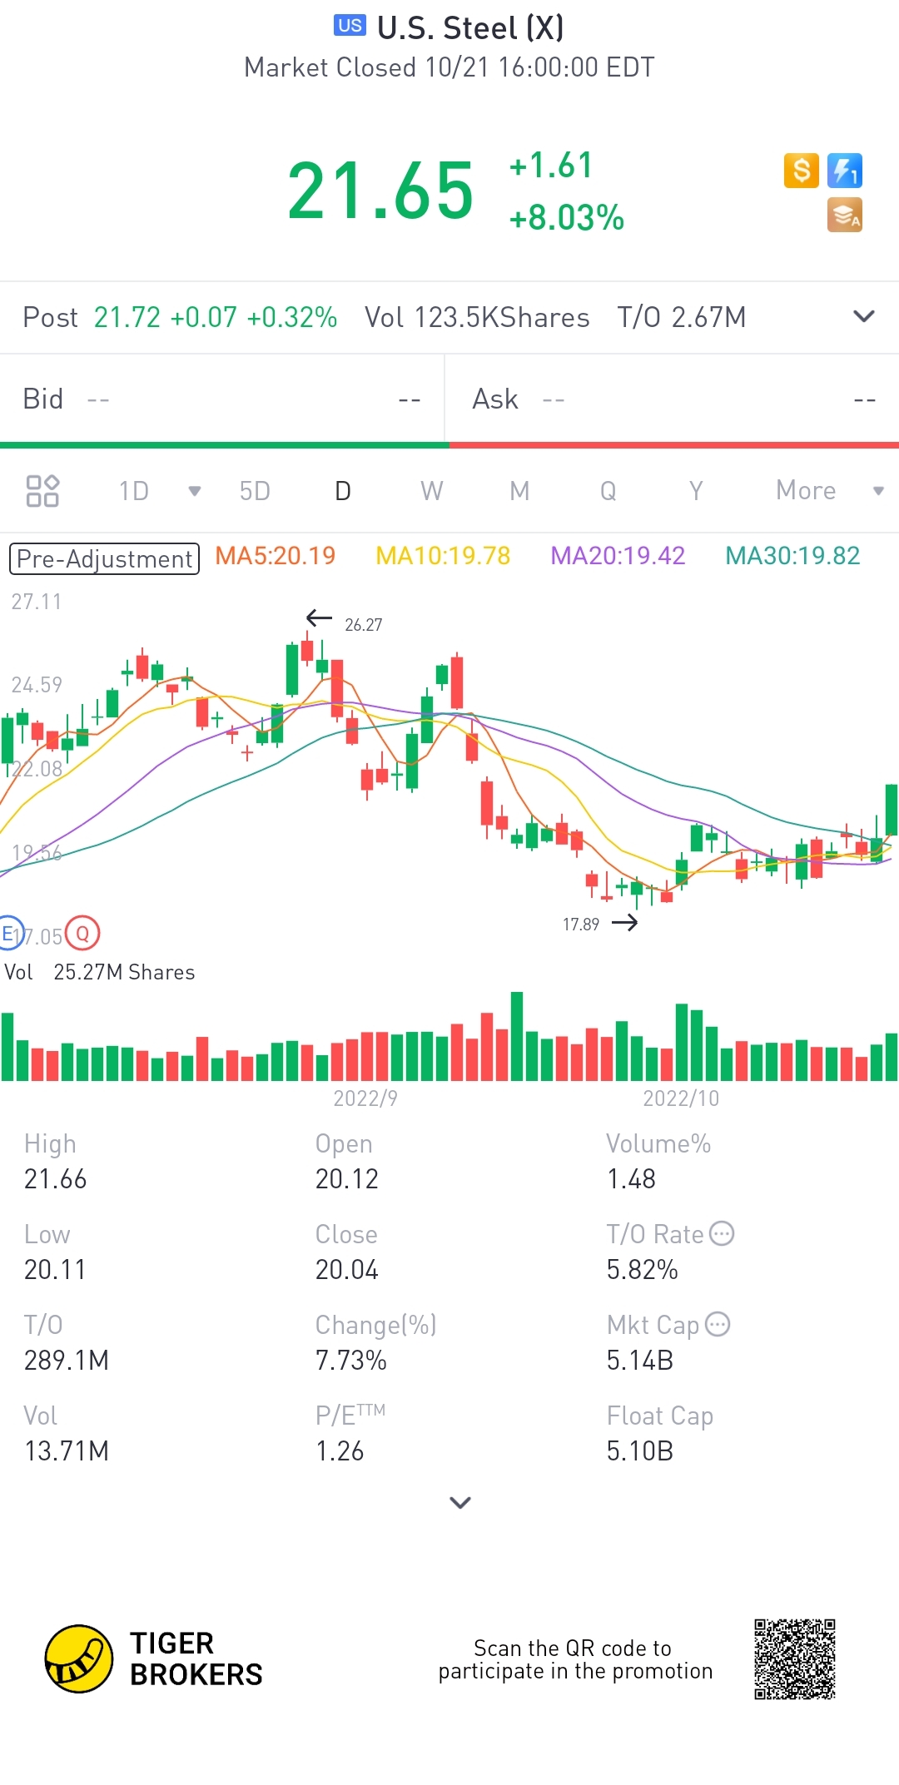Tap the 21.65 last price
The image size is (899, 1785).
380,191
